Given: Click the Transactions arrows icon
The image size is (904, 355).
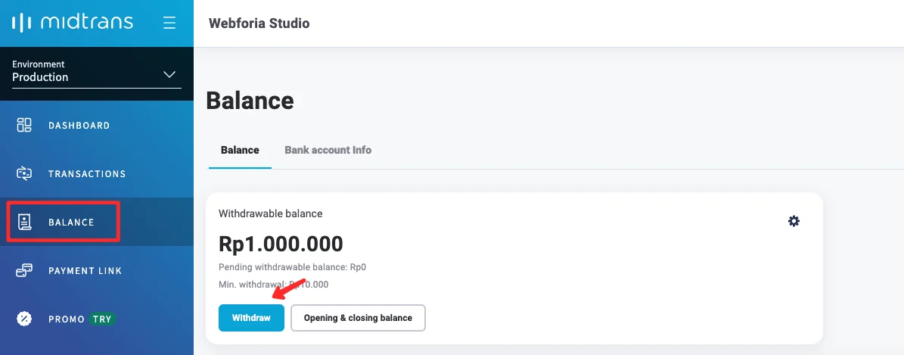Looking at the screenshot, I should 24,173.
